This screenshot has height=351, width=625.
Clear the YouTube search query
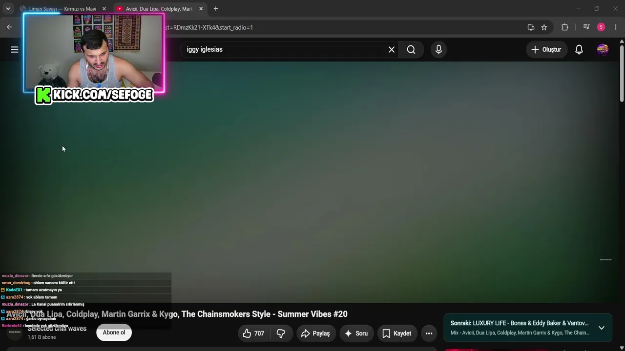(392, 49)
